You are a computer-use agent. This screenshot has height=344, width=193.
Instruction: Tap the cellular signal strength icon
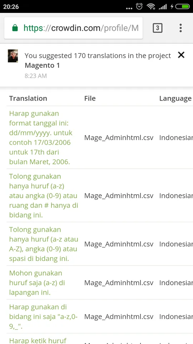coord(163,7)
